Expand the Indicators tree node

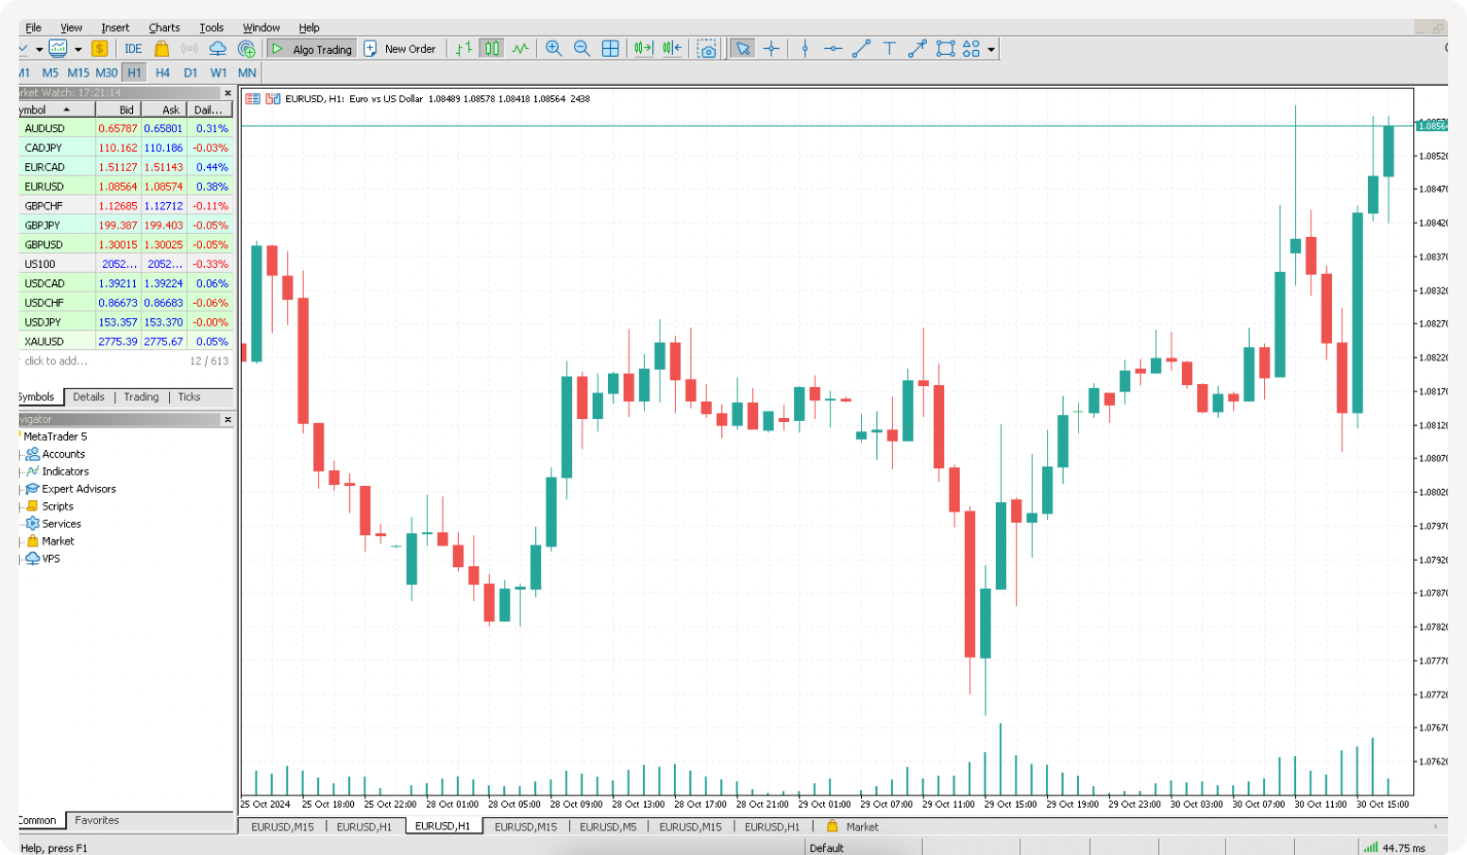[21, 472]
